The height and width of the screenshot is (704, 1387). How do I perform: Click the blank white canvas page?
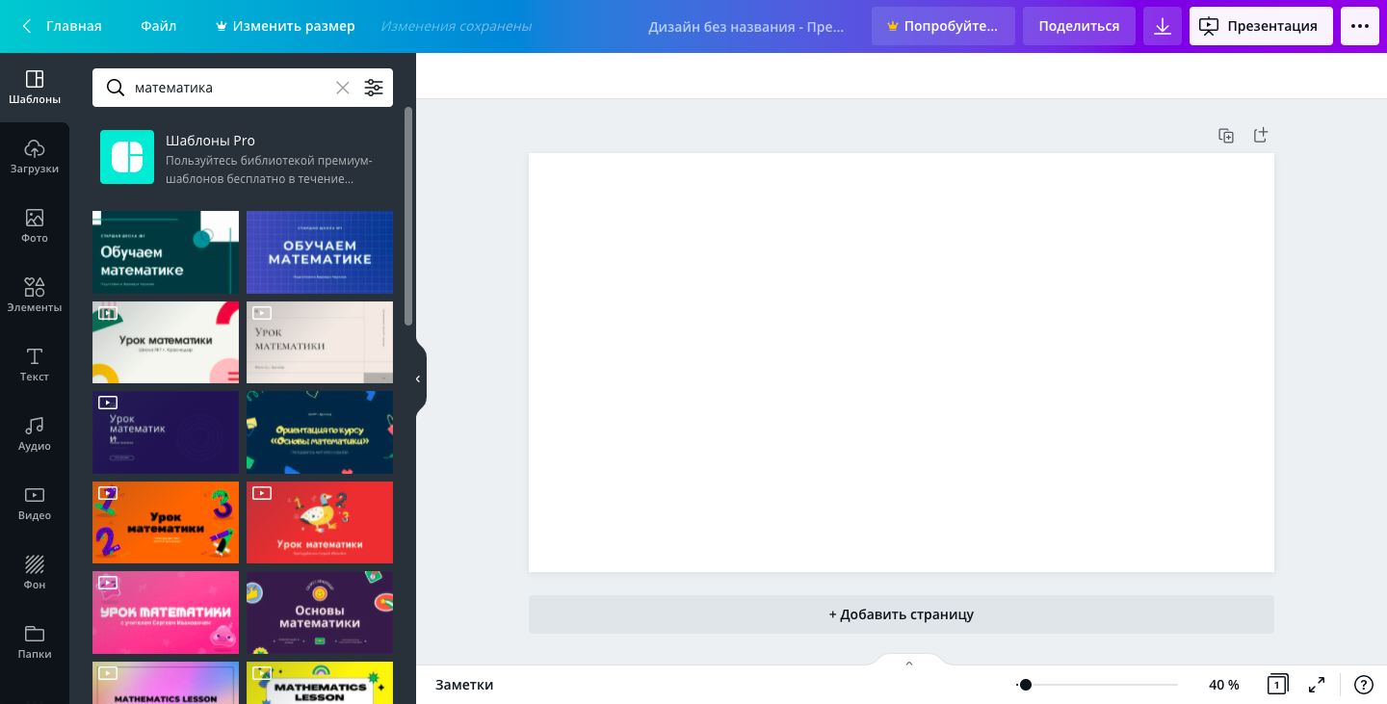pyautogui.click(x=902, y=362)
